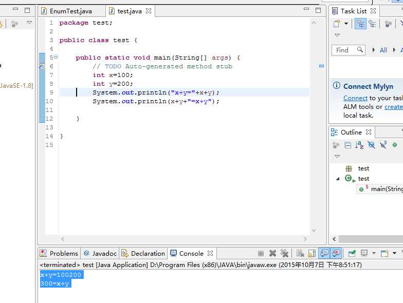The width and height of the screenshot is (403, 303).
Task: Maximize the editor area
Action: [318, 10]
